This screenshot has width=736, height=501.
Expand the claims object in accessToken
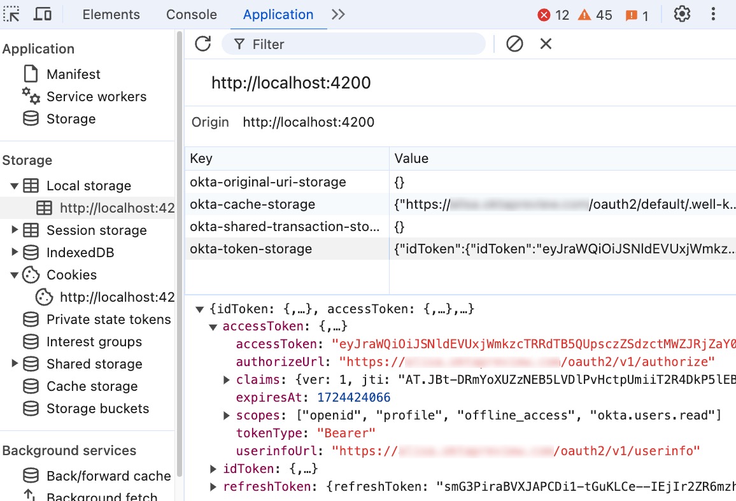click(227, 380)
